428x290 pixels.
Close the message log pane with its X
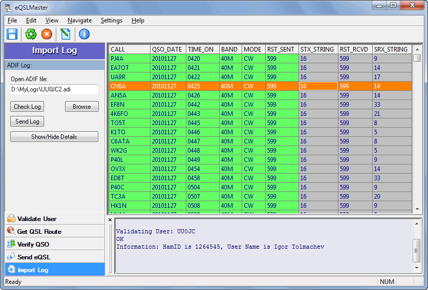110,220
